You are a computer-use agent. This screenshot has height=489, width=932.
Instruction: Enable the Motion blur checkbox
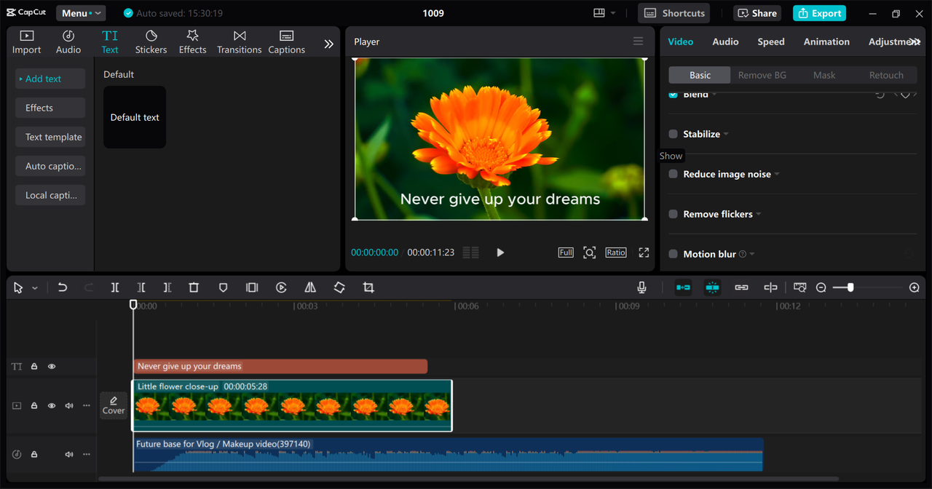673,254
